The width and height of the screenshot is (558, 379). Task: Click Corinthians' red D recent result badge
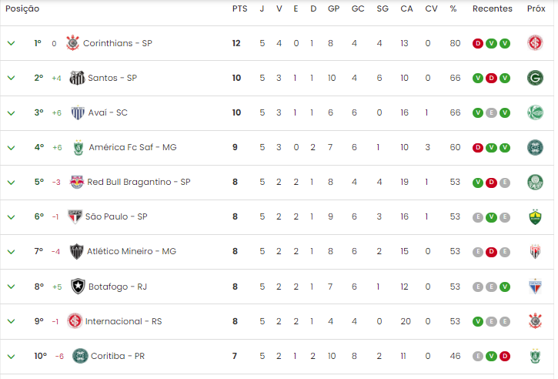(478, 43)
